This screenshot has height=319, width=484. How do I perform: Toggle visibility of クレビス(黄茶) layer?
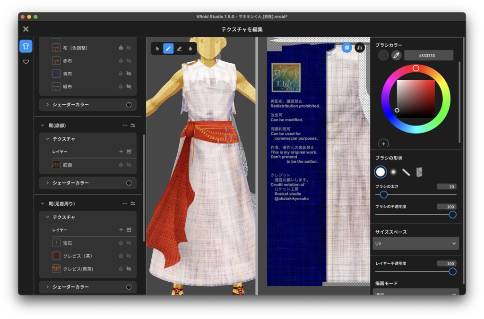point(129,269)
